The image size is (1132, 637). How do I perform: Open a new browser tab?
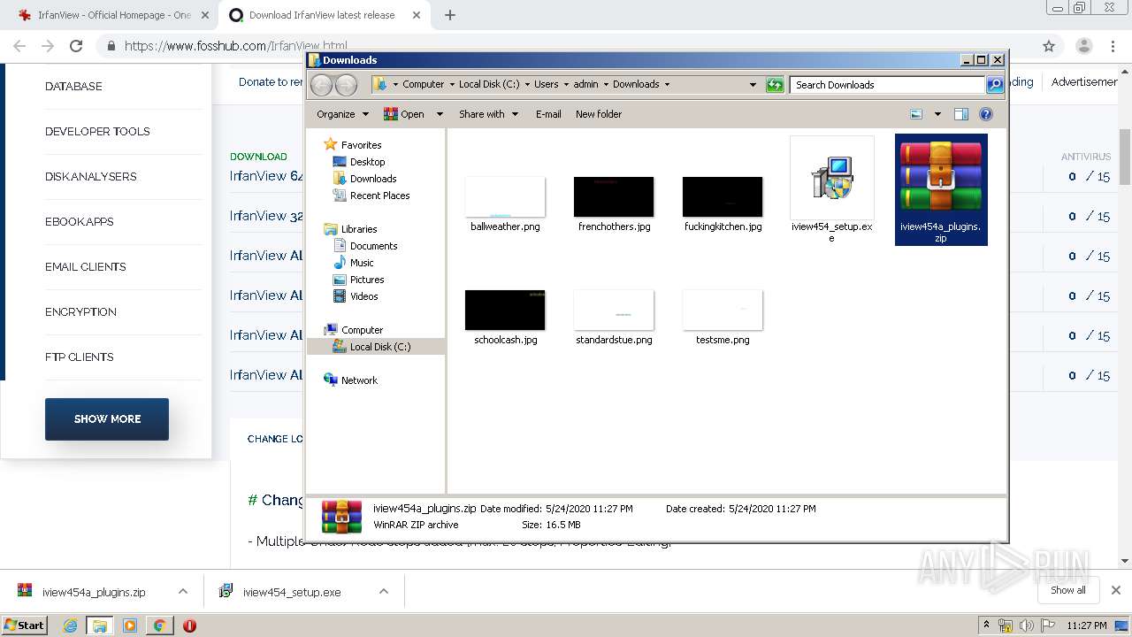click(449, 15)
